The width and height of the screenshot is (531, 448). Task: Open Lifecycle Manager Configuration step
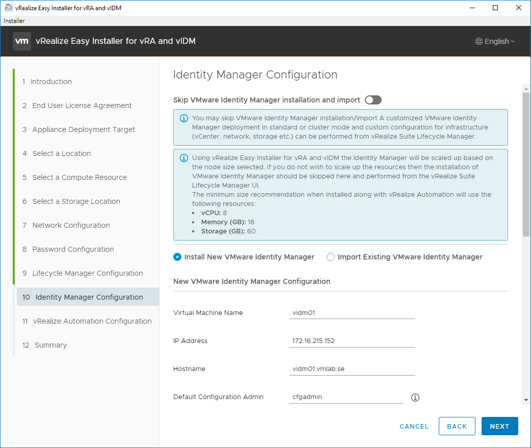[83, 273]
